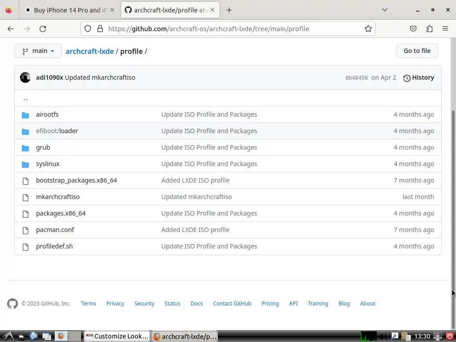Open the Terms footer link
Image resolution: width=456 pixels, height=342 pixels.
89,304
